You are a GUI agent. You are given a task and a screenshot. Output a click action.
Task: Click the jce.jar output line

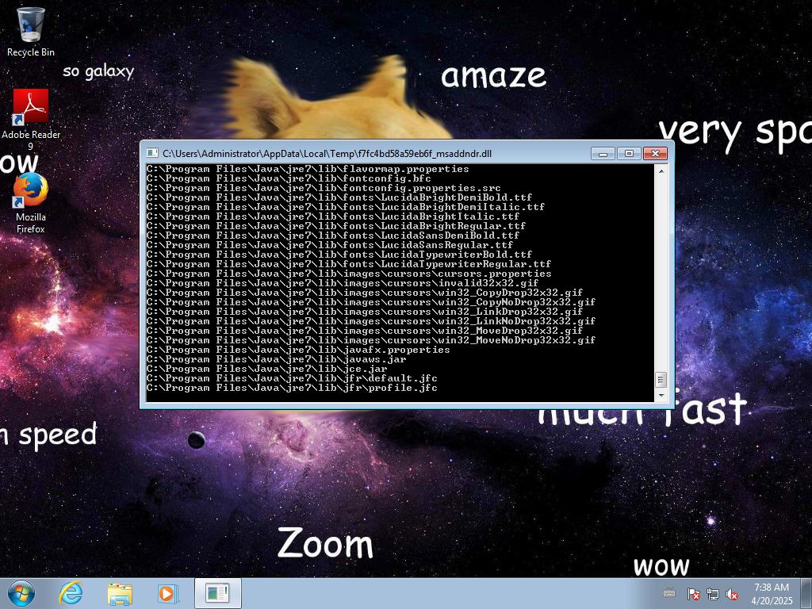pos(266,368)
